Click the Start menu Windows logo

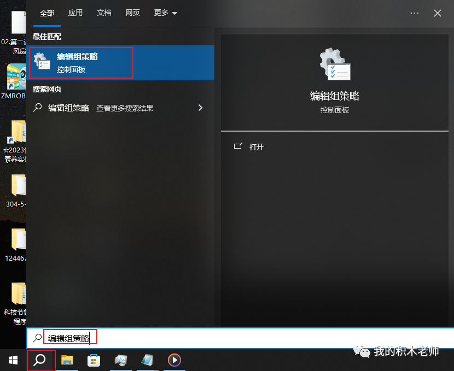[13, 361]
